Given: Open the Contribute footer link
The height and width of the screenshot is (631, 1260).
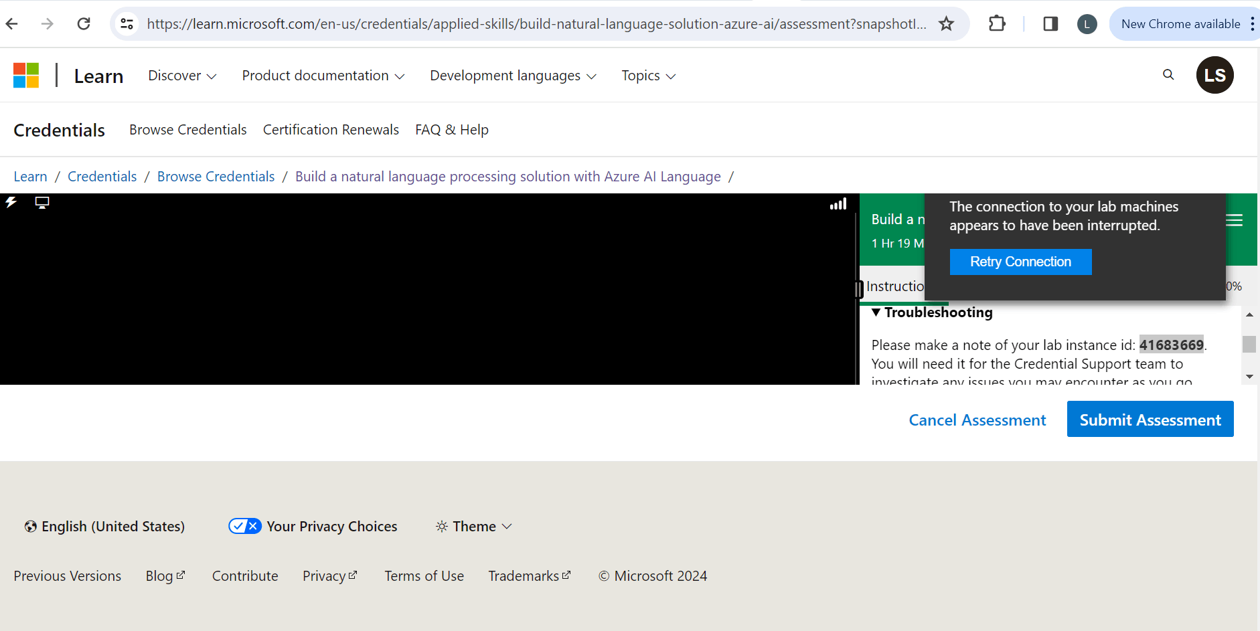Looking at the screenshot, I should 245,576.
